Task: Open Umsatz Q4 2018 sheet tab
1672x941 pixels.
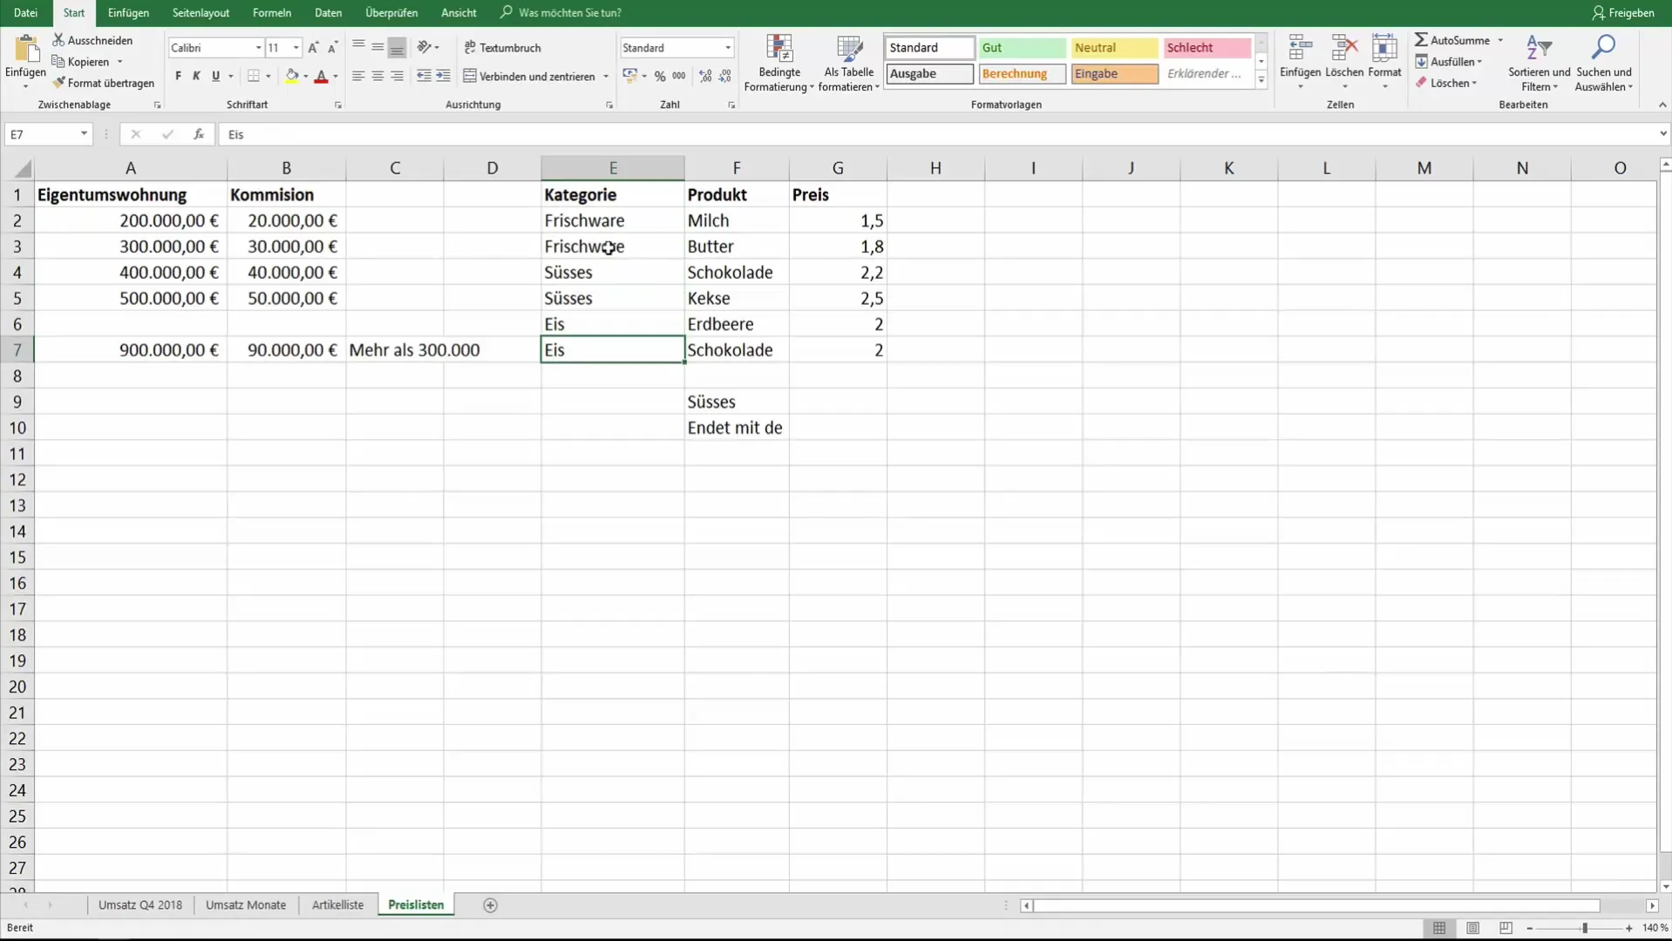Action: 140,905
